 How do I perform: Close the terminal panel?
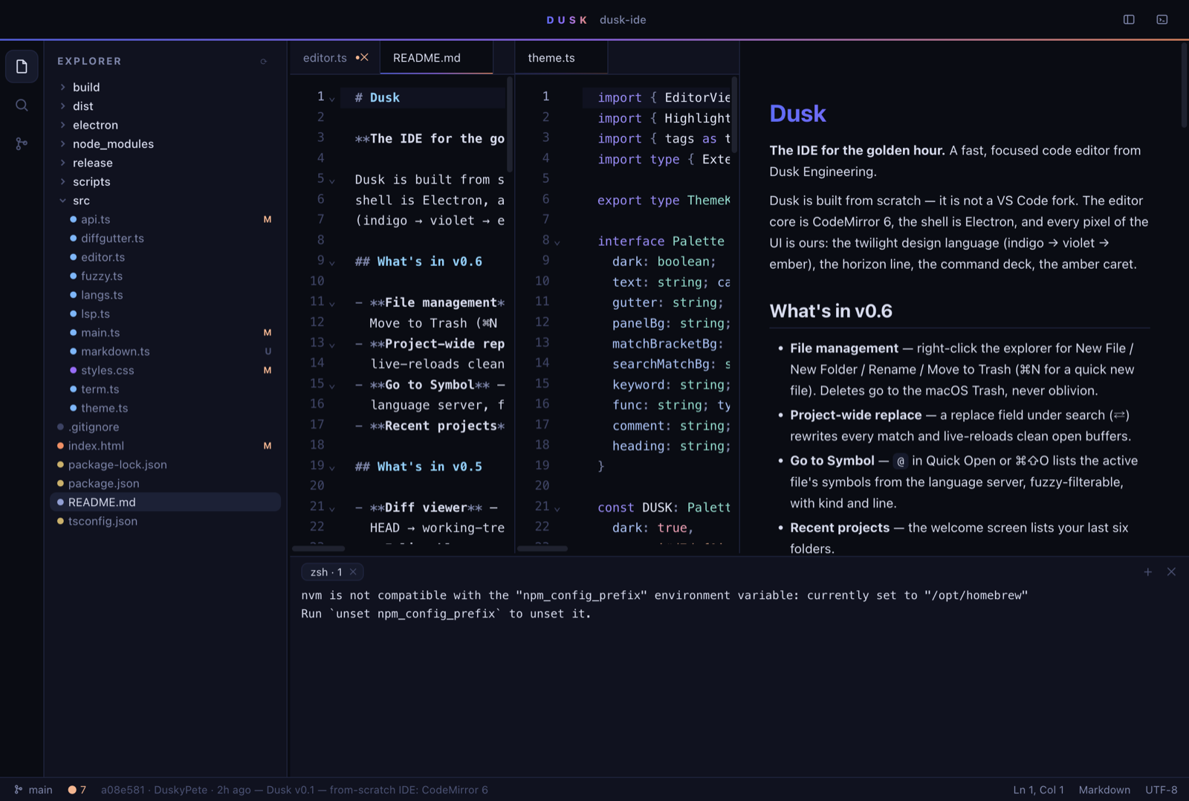pos(1171,572)
